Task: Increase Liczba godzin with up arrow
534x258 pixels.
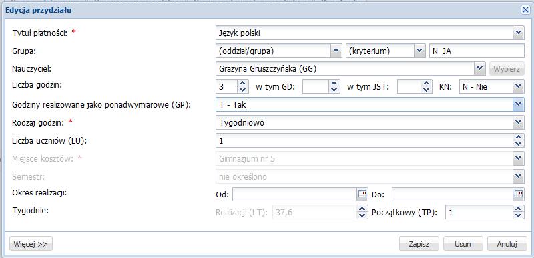Action: point(242,84)
